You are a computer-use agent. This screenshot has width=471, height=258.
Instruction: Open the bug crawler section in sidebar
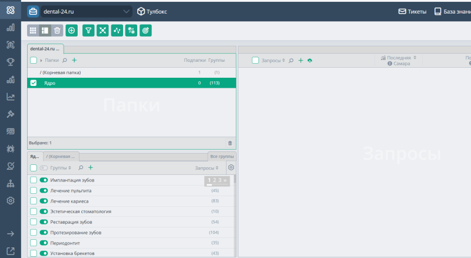click(11, 148)
